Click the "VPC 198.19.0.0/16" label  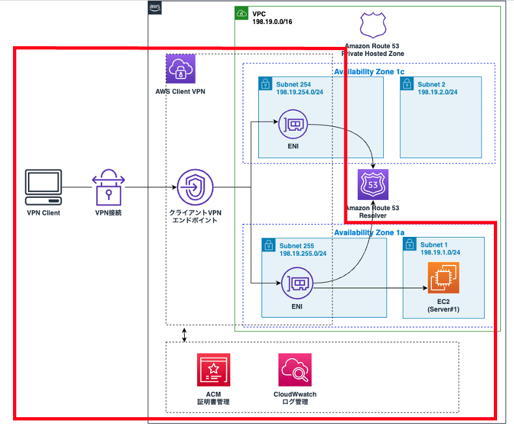coord(272,18)
